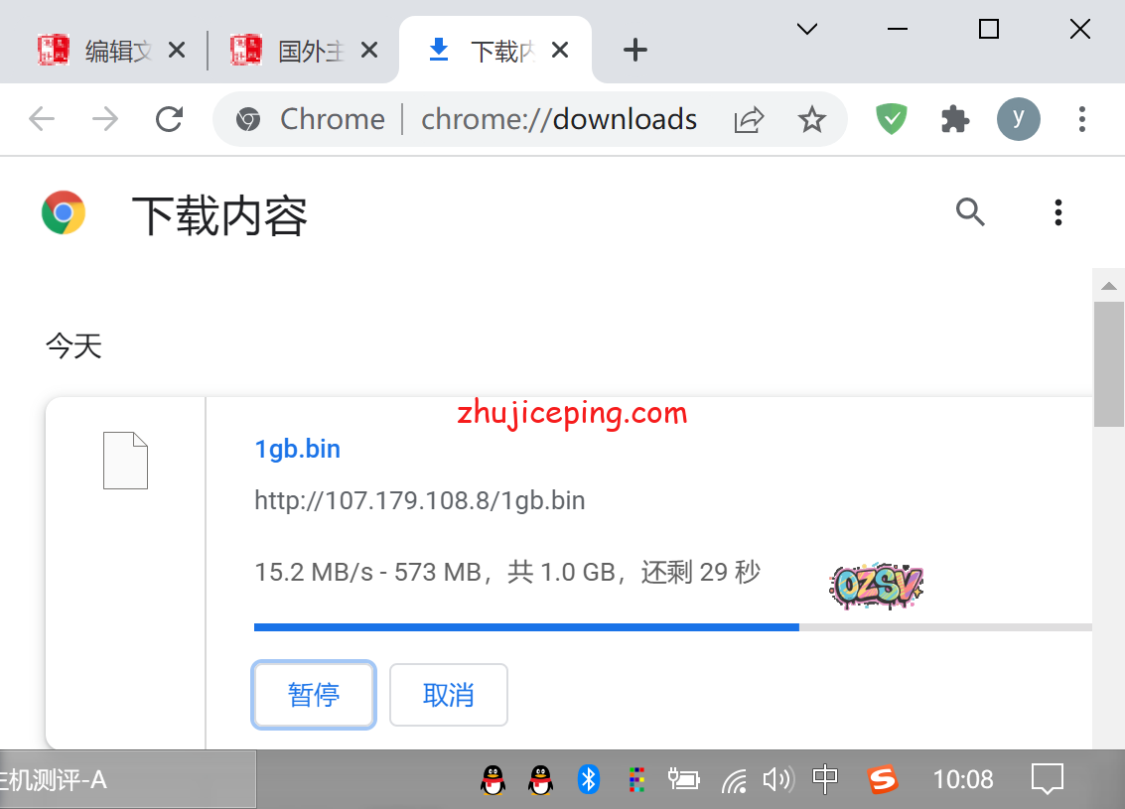Open Chrome's three-dot main menu

[1082, 120]
